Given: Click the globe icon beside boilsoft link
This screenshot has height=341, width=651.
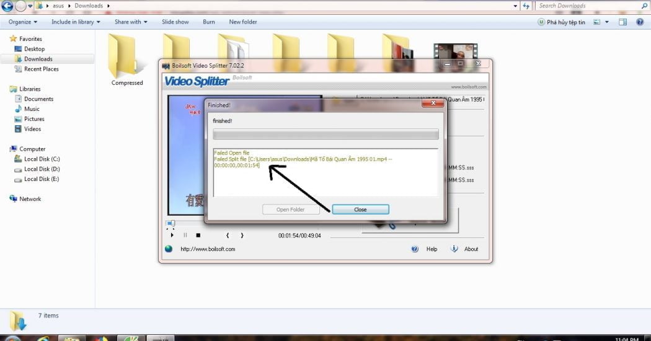Looking at the screenshot, I should coord(169,249).
